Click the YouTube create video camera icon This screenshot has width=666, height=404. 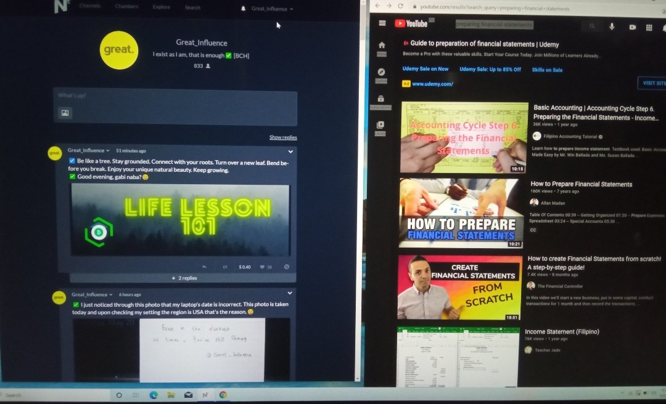tap(633, 26)
